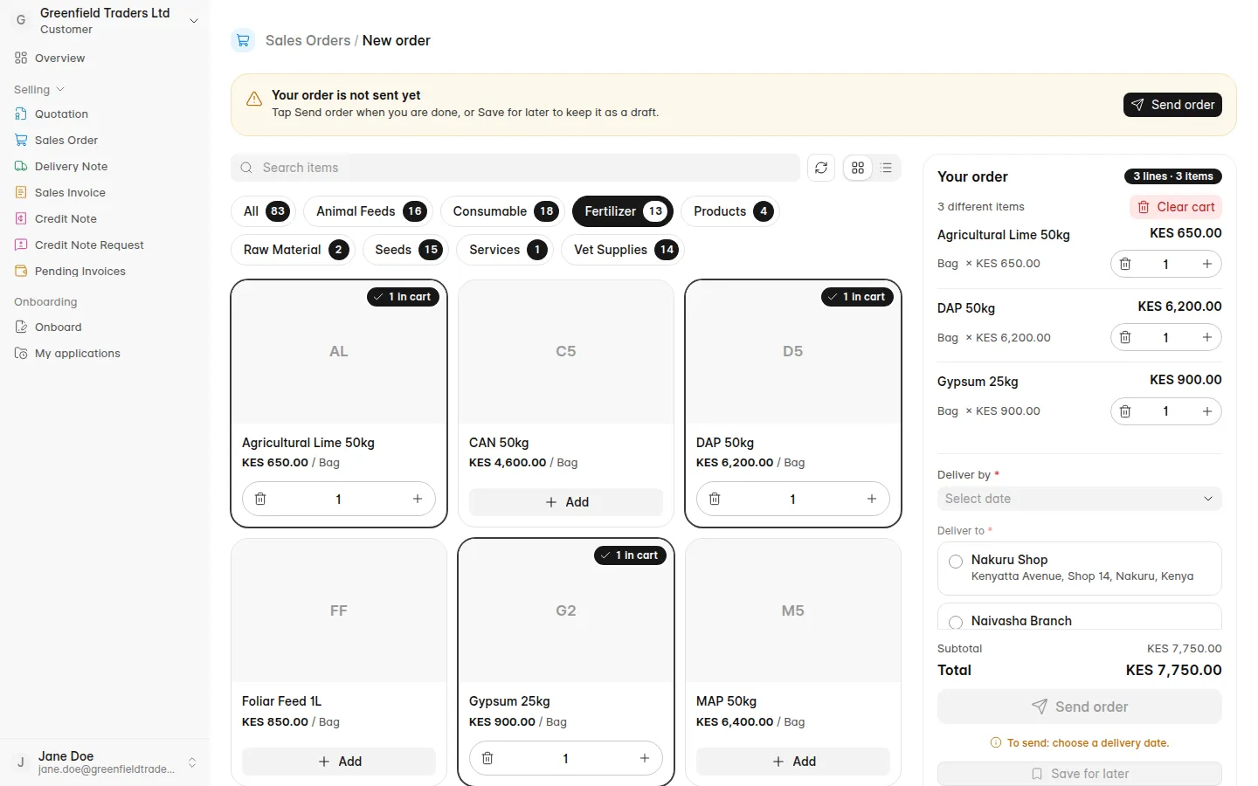Image resolution: width=1258 pixels, height=786 pixels.
Task: Open Quotation from the sidebar
Action: pyautogui.click(x=105, y=114)
